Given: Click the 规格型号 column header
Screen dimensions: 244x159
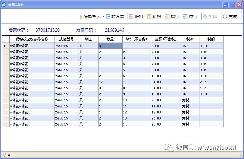Looking at the screenshot, I should coord(67,39).
